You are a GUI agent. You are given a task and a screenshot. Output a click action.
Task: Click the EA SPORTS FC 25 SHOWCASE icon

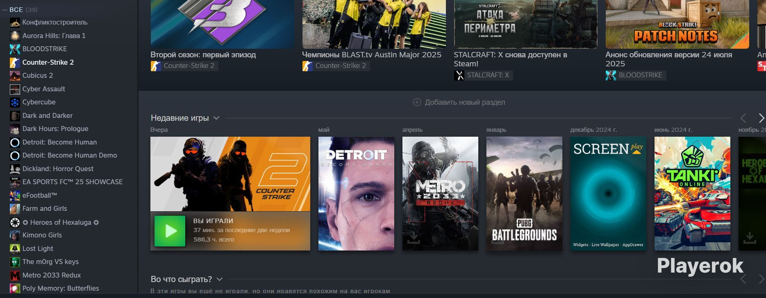point(15,182)
